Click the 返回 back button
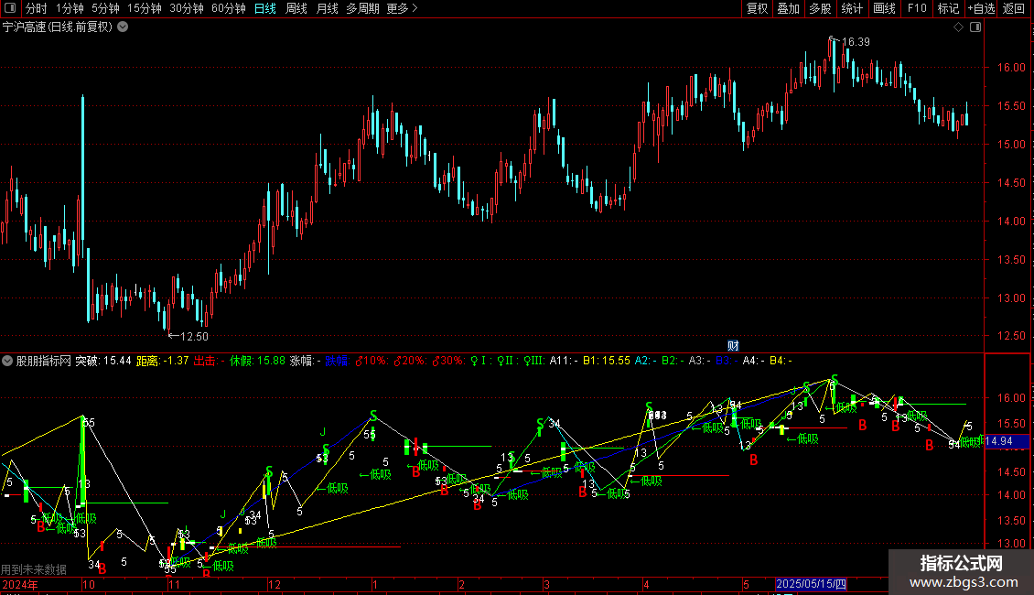Screen dimensions: 1034x595 pos(1014,8)
